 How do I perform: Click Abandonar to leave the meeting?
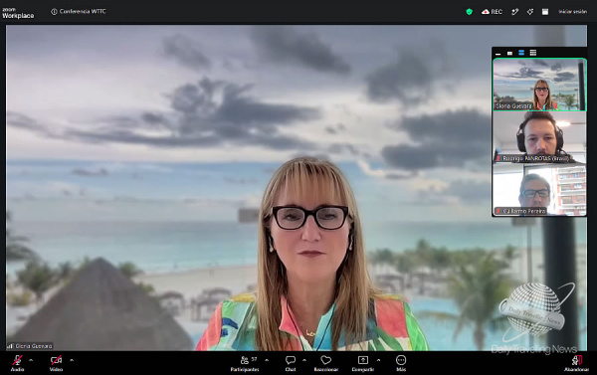coord(576,363)
